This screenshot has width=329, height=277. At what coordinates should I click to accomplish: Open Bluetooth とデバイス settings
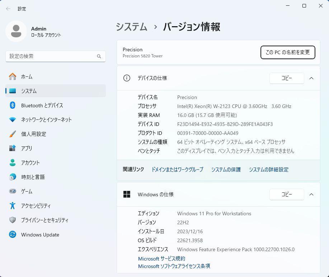click(56, 105)
